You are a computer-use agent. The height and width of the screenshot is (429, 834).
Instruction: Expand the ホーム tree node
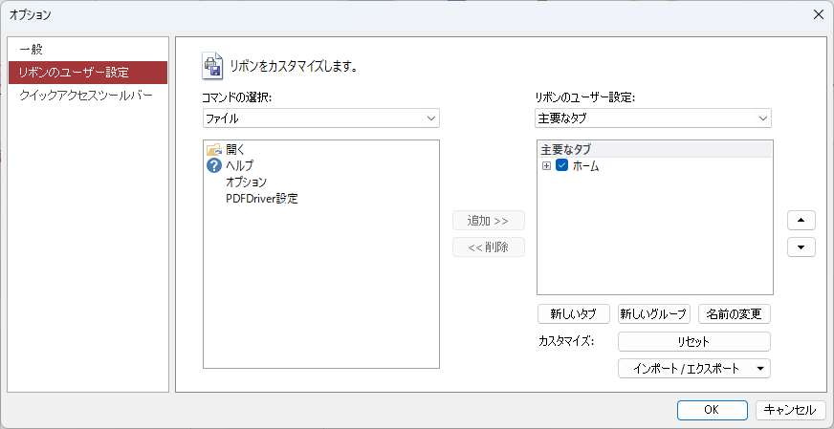pyautogui.click(x=546, y=166)
